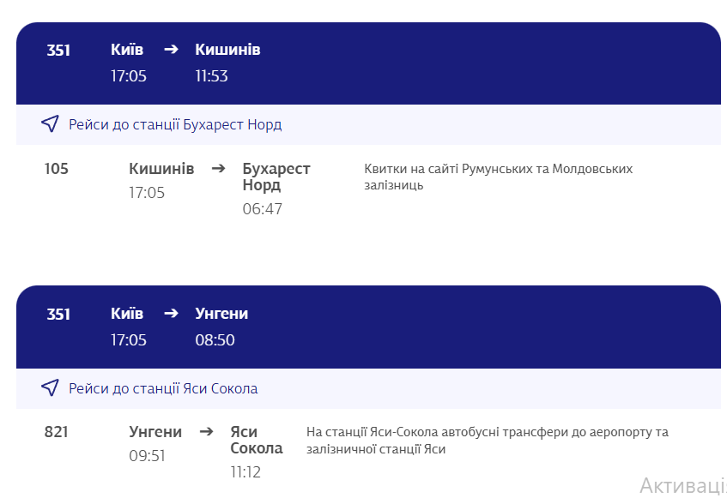The width and height of the screenshot is (727, 498).
Task: Click the Кишинів destination in the first blue header
Action: [227, 50]
